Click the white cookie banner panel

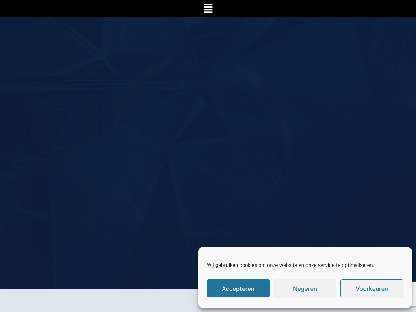pos(305,255)
